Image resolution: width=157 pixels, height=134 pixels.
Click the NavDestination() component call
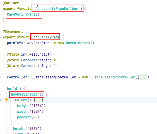[27, 94]
